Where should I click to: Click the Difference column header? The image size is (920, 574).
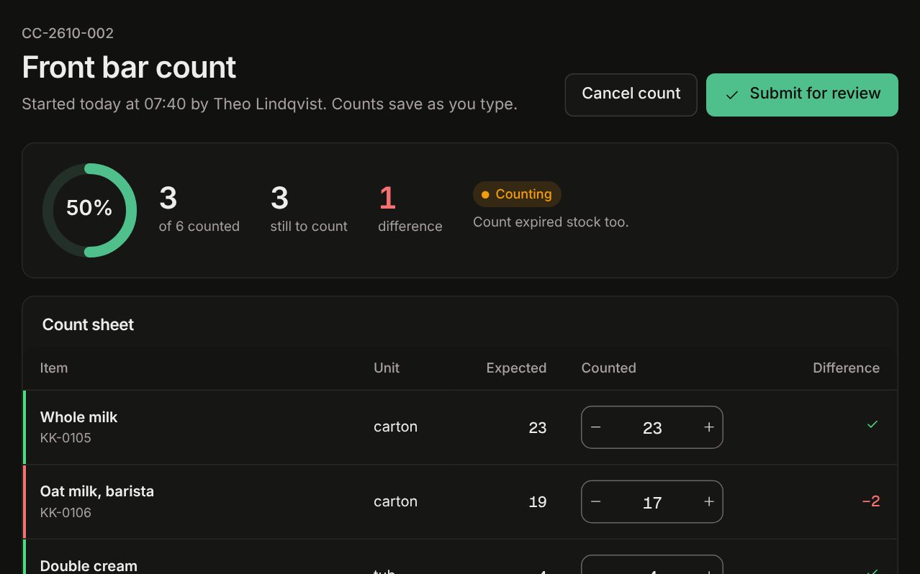pyautogui.click(x=846, y=368)
